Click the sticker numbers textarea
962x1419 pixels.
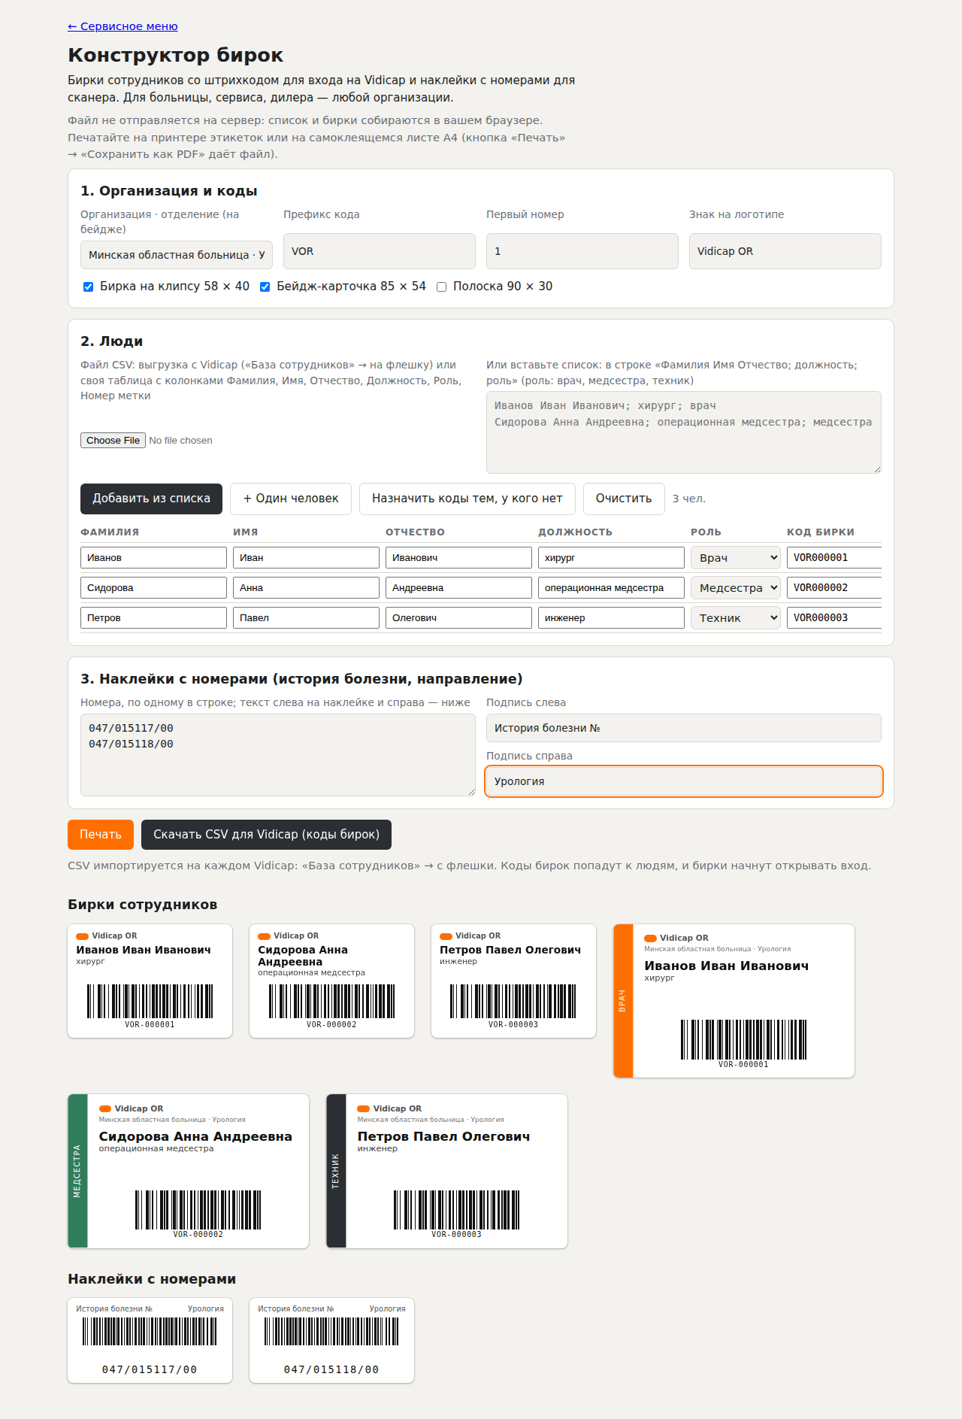click(278, 755)
